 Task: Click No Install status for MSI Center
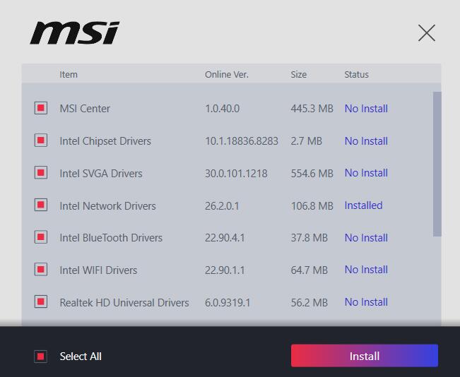point(366,109)
